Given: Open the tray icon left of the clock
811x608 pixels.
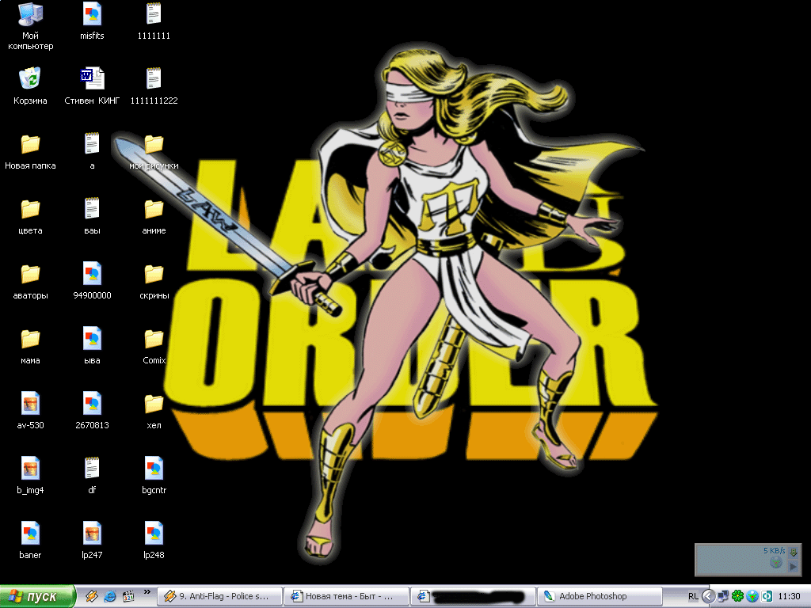Looking at the screenshot, I should pos(767,596).
